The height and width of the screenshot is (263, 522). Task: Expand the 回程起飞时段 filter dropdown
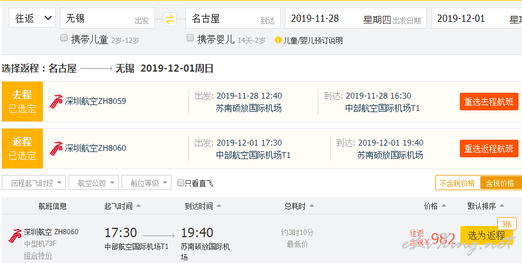[x=33, y=183]
